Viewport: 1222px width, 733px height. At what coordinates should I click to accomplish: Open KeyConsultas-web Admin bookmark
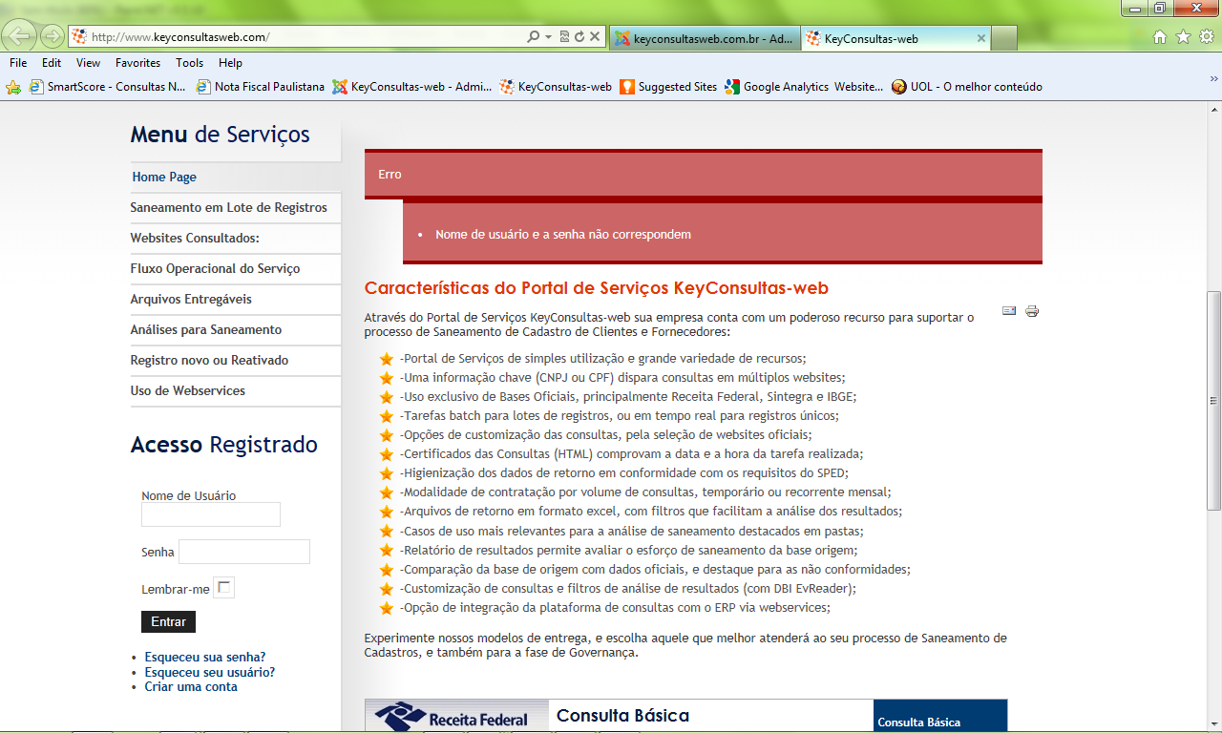coord(411,87)
